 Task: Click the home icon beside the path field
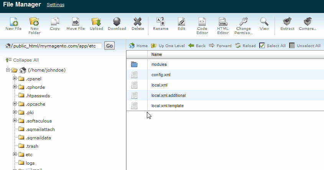pos(8,46)
